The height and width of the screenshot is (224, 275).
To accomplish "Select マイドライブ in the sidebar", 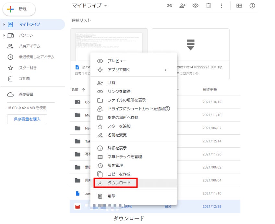I will click(33, 24).
